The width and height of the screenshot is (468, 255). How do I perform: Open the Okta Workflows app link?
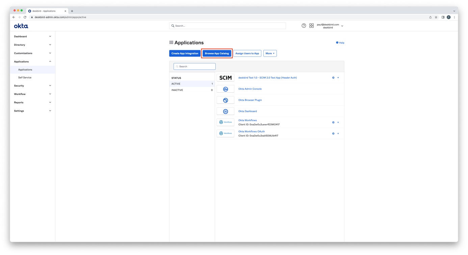pos(247,120)
